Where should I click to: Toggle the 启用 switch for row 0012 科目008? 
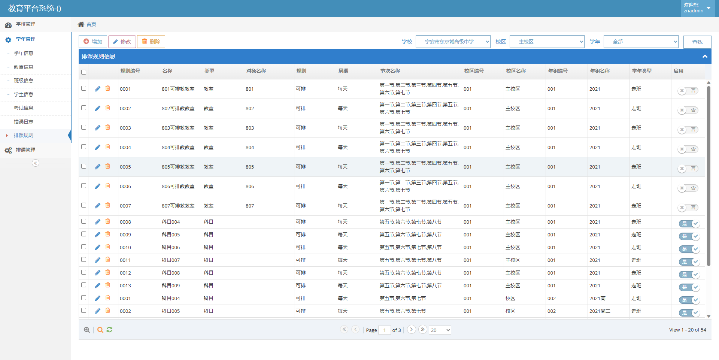pyautogui.click(x=689, y=275)
